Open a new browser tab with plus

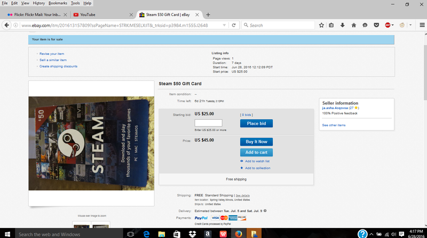click(208, 15)
